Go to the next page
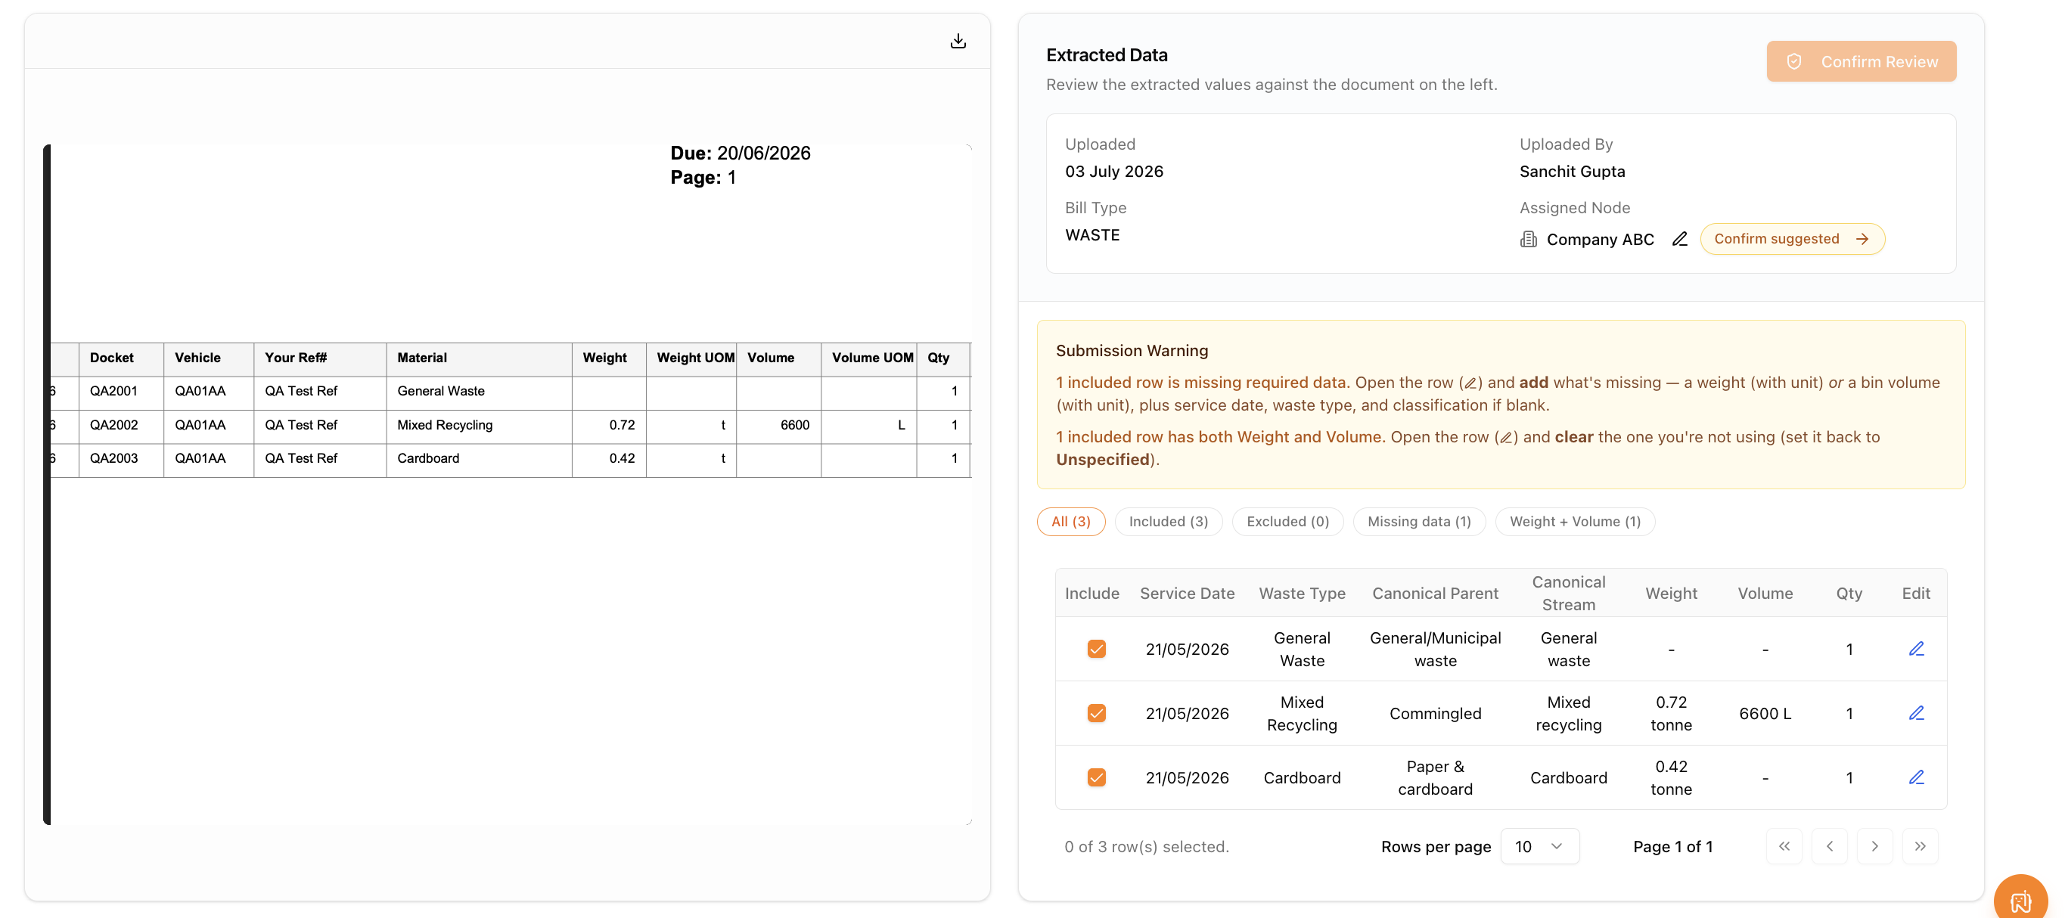Image resolution: width=2065 pixels, height=918 pixels. (1874, 846)
